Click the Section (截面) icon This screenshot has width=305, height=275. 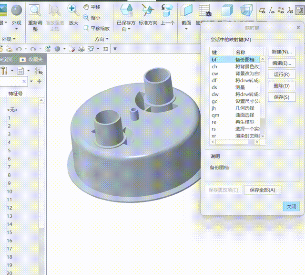coord(186,10)
